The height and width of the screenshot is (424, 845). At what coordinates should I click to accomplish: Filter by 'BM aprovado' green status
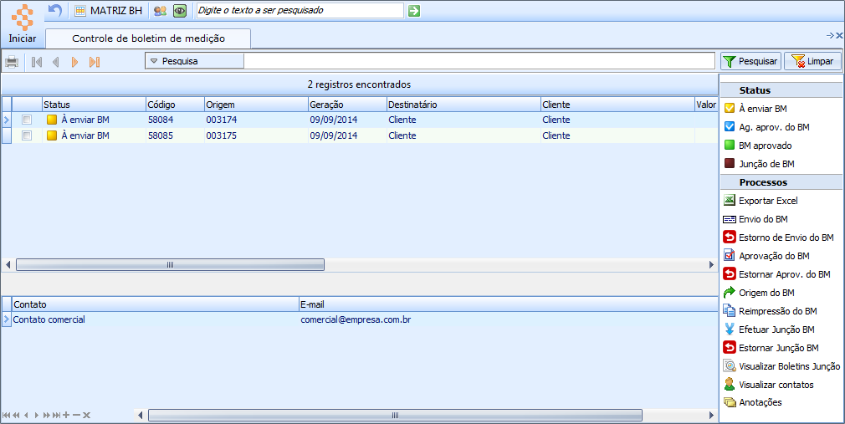pyautogui.click(x=758, y=146)
